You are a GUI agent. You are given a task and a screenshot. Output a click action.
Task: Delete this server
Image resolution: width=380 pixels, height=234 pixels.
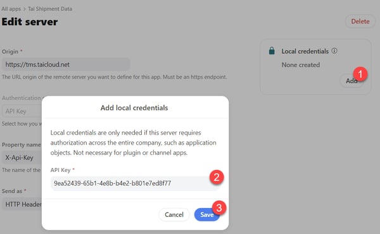(360, 22)
